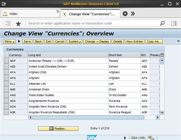Click 'United Arab Emirates Dirham' long text
181x140 pixels.
pyautogui.click(x=48, y=67)
